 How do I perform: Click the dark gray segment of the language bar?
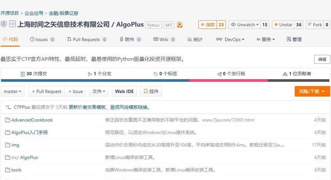tap(298, 81)
